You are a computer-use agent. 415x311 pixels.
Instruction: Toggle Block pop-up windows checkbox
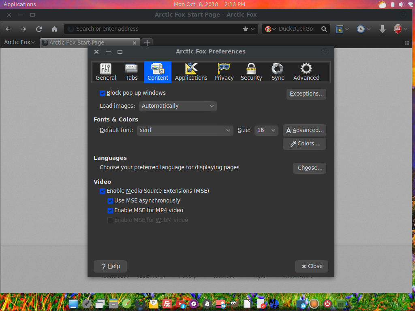tap(103, 93)
